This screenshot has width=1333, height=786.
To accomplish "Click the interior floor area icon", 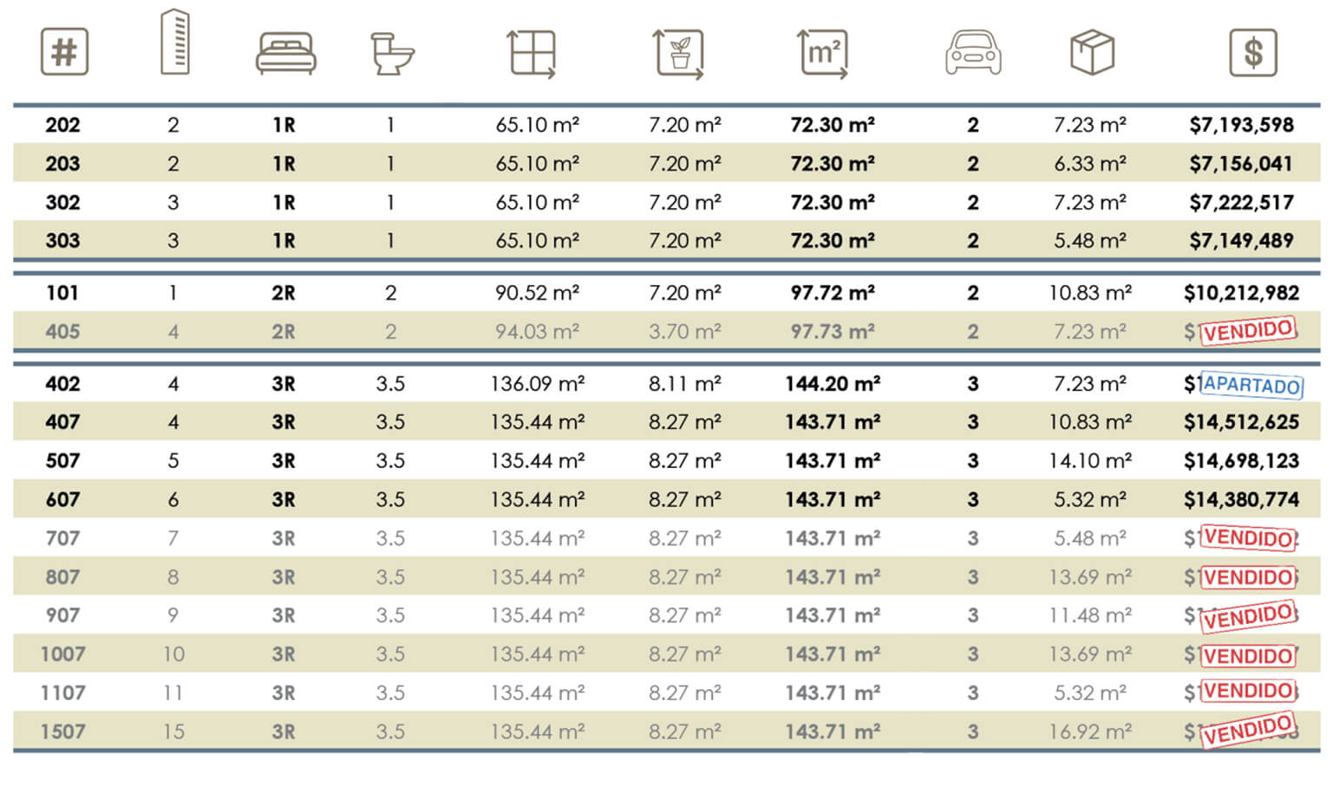I will tap(532, 54).
